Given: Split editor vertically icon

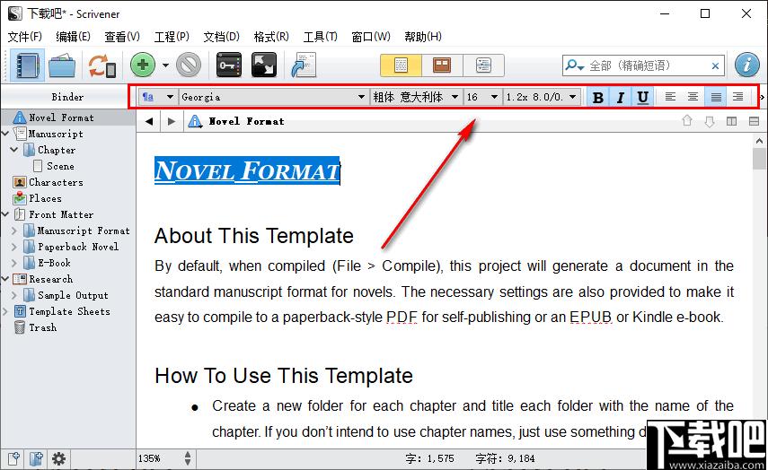Looking at the screenshot, I should (x=732, y=121).
